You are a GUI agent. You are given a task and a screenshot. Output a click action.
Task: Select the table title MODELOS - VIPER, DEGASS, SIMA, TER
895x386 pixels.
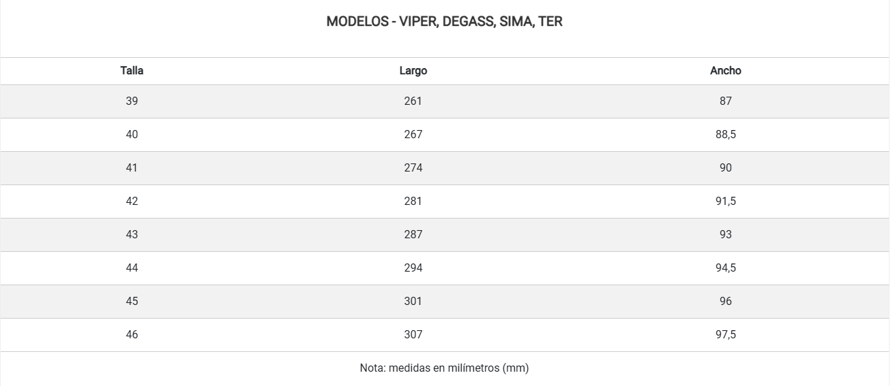(x=444, y=21)
